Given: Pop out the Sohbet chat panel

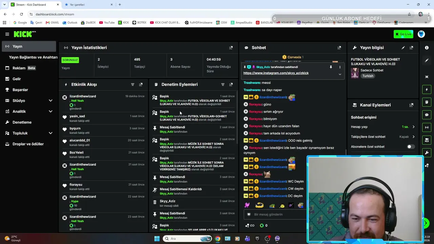Looking at the screenshot, I should (x=339, y=48).
